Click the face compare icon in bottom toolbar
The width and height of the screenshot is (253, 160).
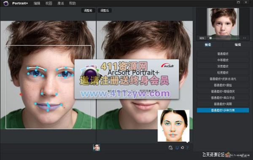[x=170, y=148]
